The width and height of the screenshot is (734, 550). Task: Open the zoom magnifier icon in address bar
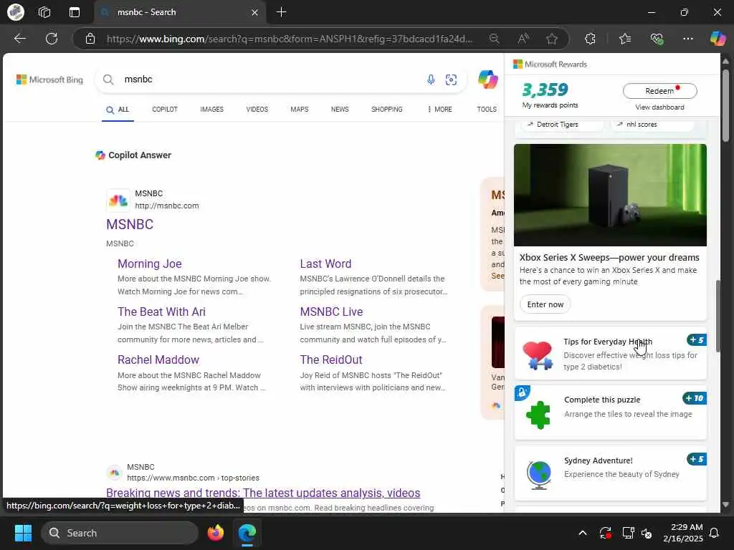494,39
